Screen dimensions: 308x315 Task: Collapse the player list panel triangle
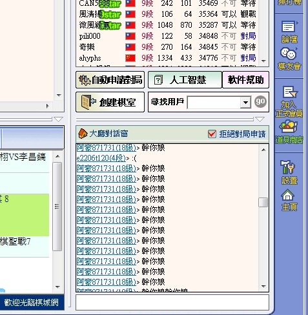(x=260, y=119)
